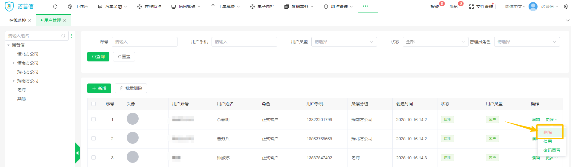Click the refresh icon in top bar
The image size is (571, 167).
(55, 7)
